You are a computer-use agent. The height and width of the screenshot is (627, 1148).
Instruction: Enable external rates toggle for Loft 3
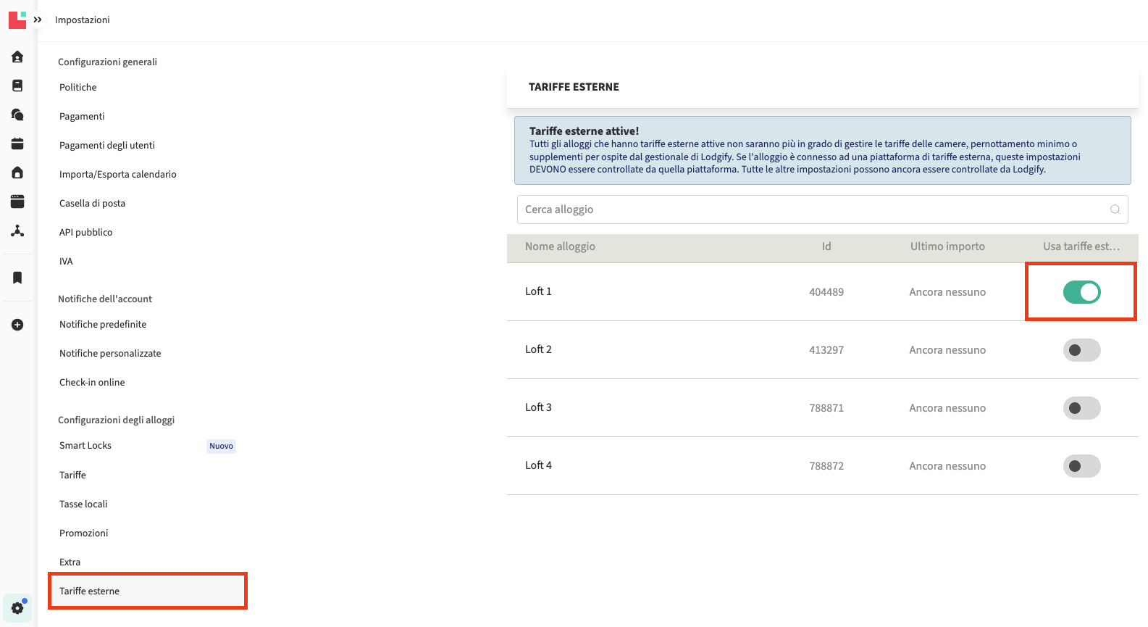(x=1081, y=408)
